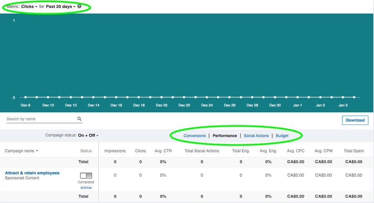Open the Attract & retain employees campaign

32,173
